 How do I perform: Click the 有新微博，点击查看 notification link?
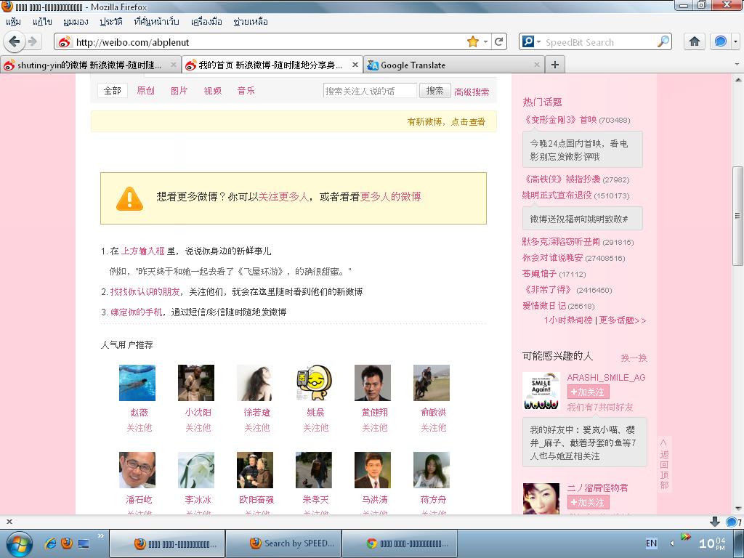tap(446, 122)
